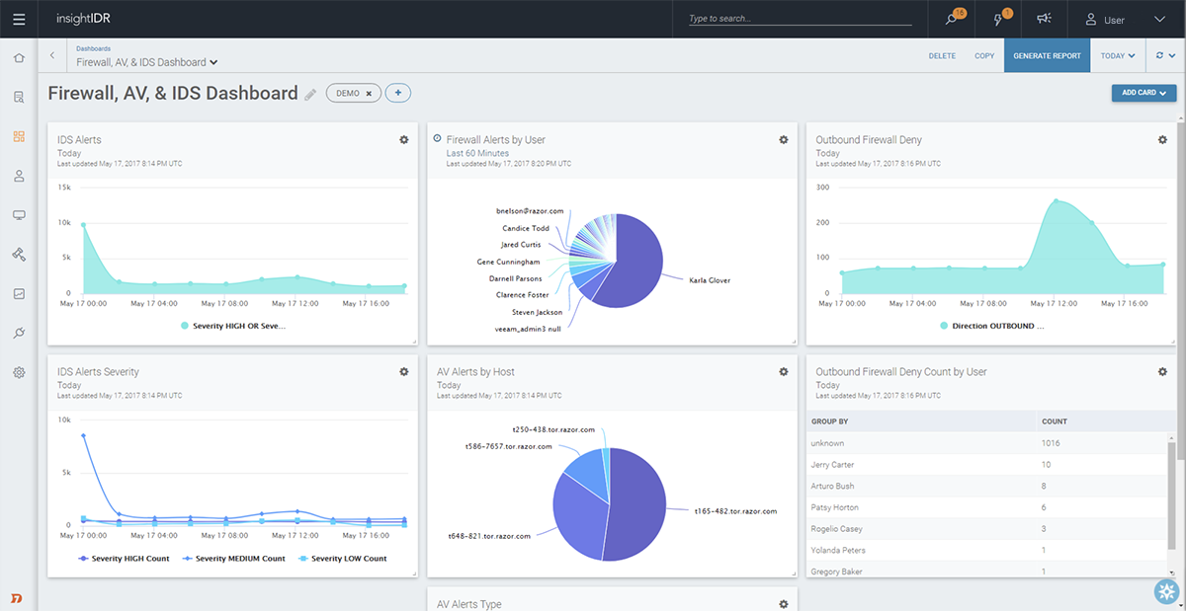Click the Dashboards breadcrumb link
The image size is (1186, 611).
coord(94,48)
